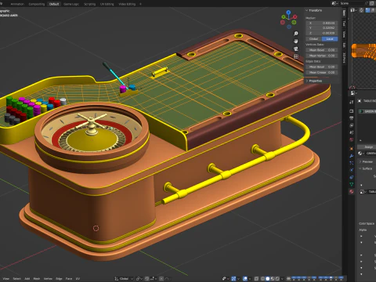376x282 pixels.
Task: Add a new workspace with plus icon
Action: (140, 4)
